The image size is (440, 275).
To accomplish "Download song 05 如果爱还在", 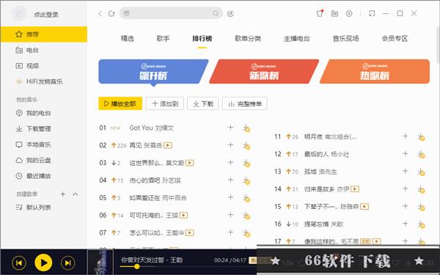I will [x=246, y=199].
